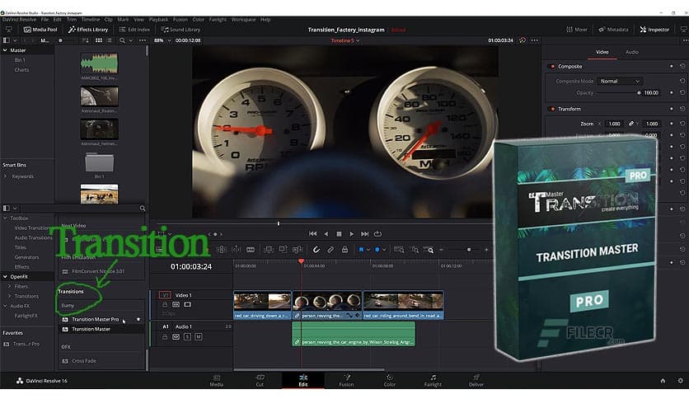Toggle timeline snapping magnet
Image resolution: width=689 pixels, height=399 pixels.
pos(316,250)
